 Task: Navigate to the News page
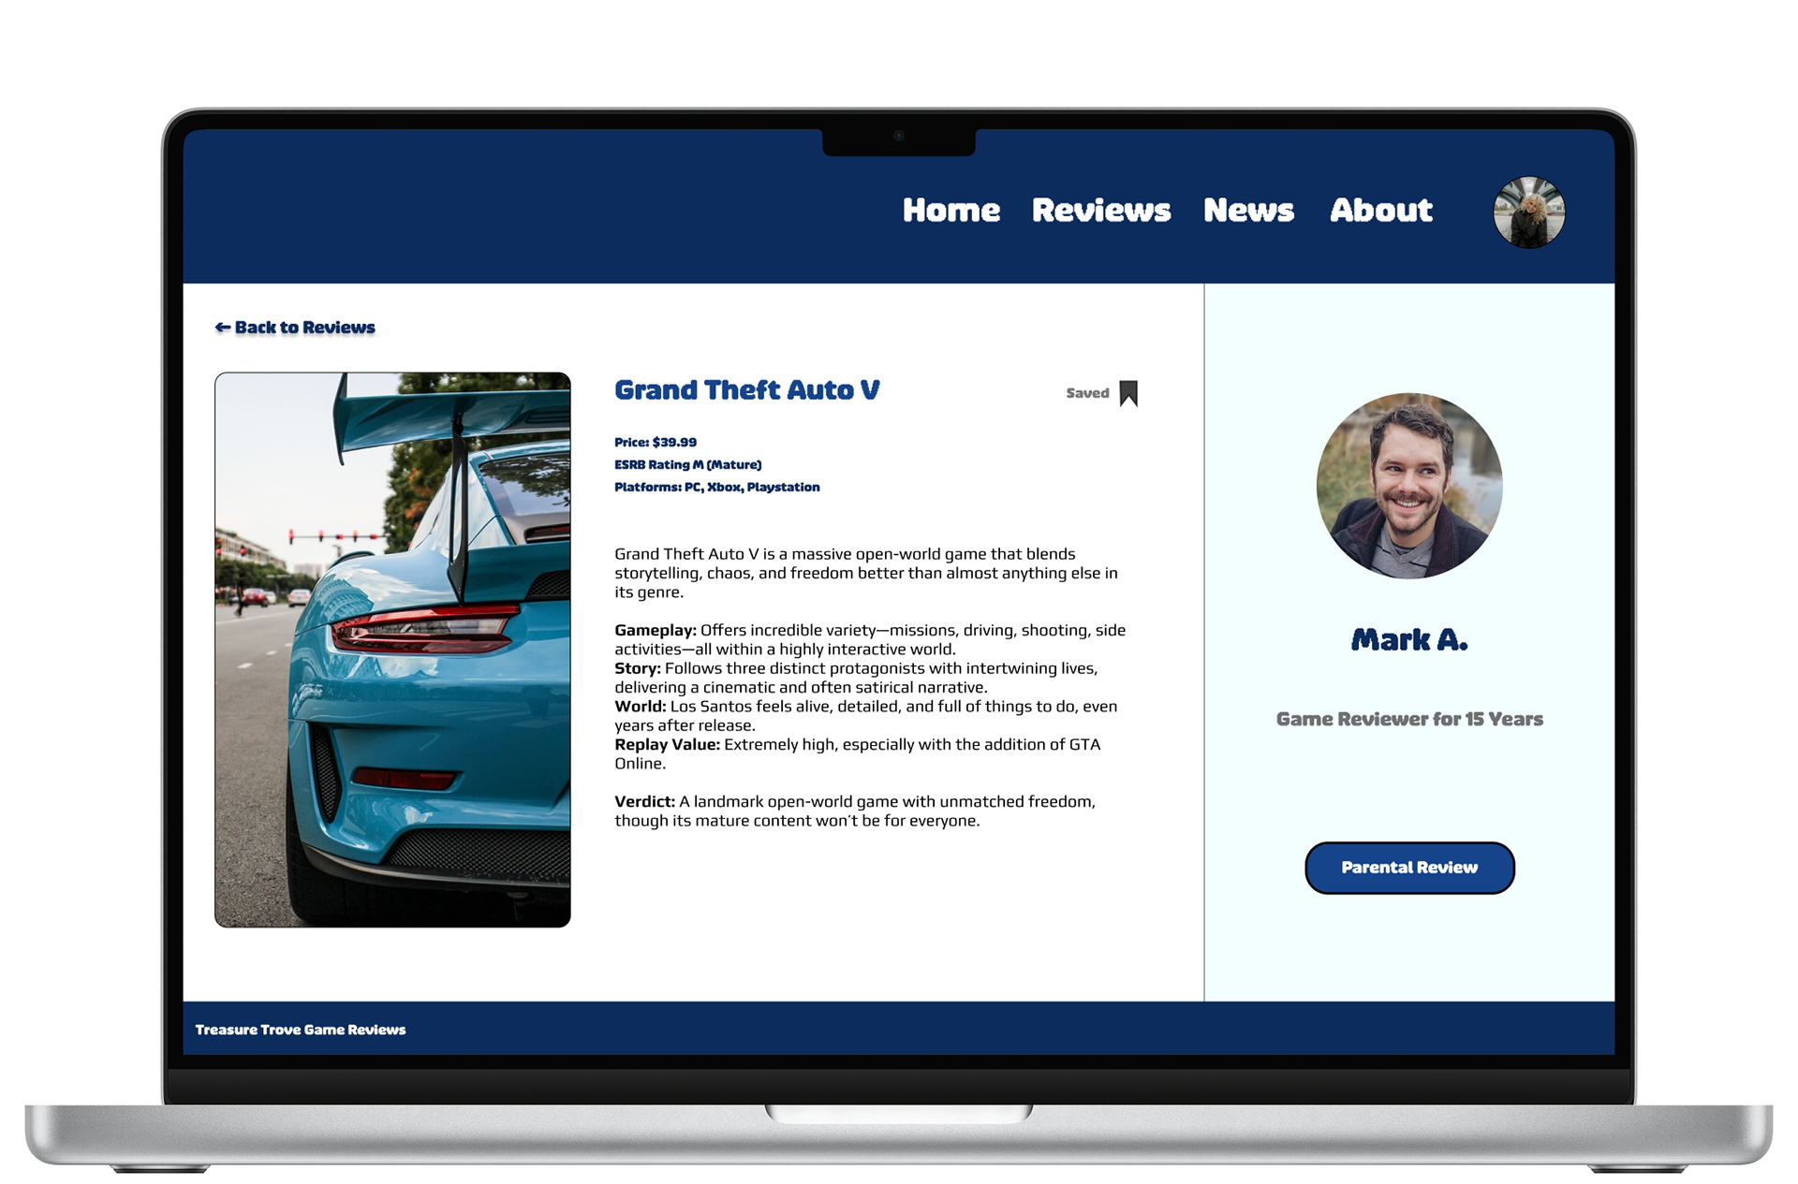tap(1248, 211)
